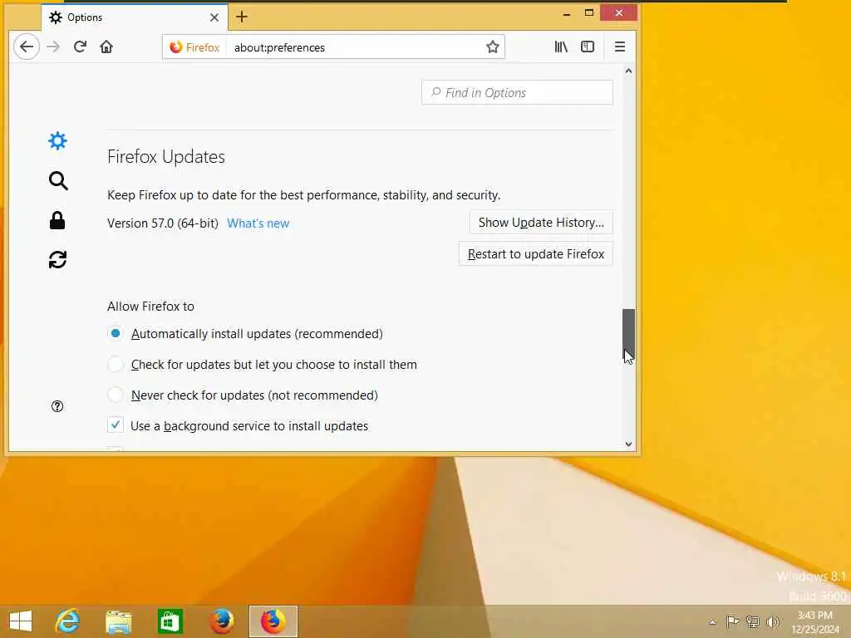This screenshot has height=638, width=851.
Task: Open the Privacy & Security lock icon
Action: [x=57, y=220]
